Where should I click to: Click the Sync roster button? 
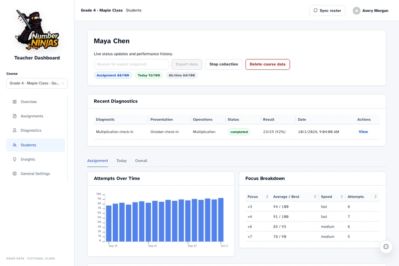[327, 10]
